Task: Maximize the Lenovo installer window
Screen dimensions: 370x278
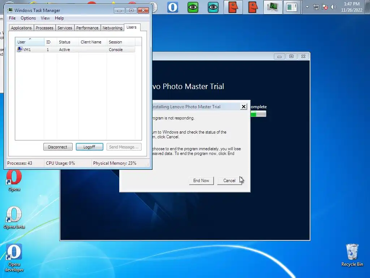Action: (292, 56)
